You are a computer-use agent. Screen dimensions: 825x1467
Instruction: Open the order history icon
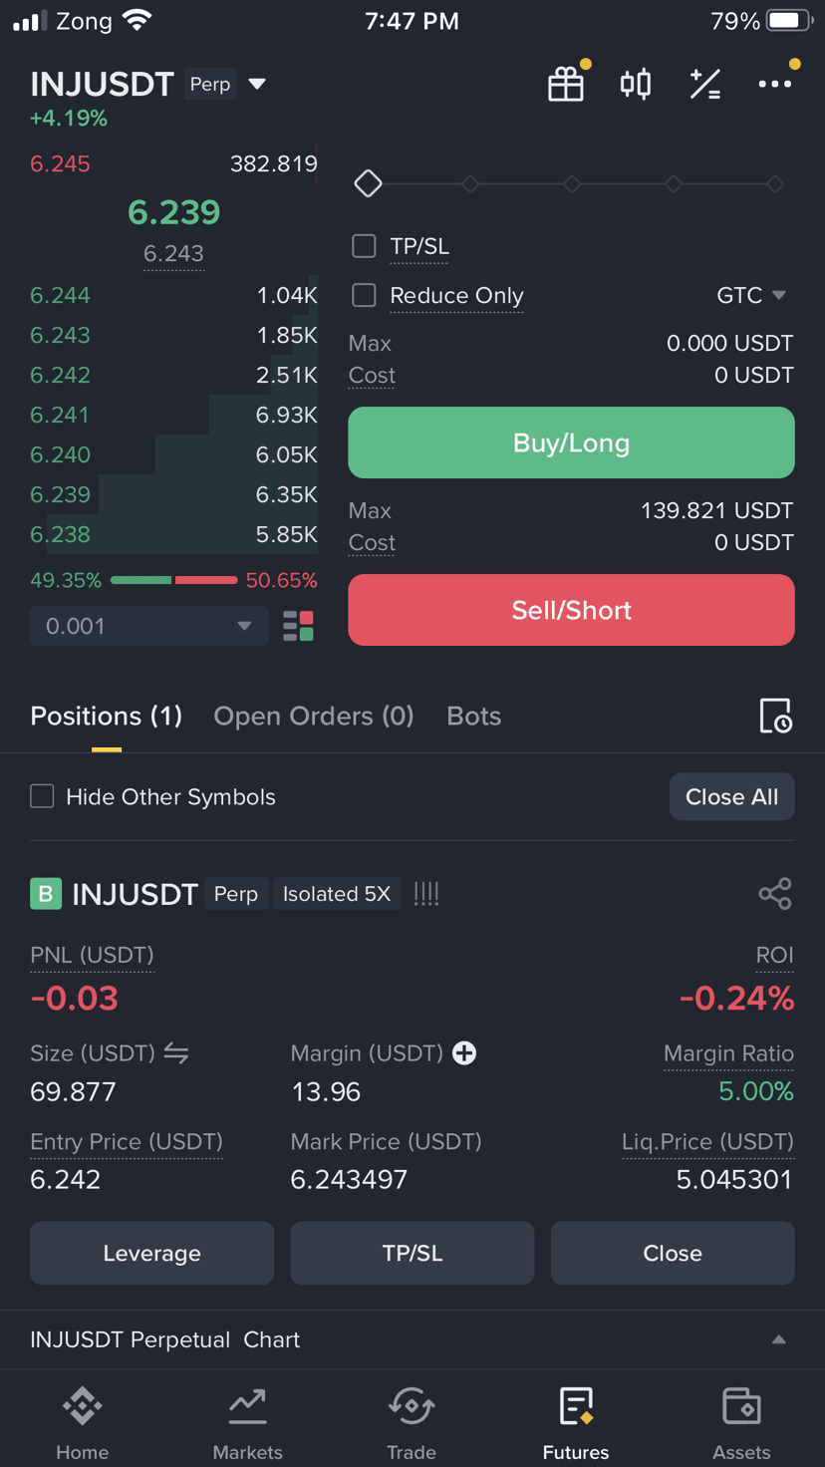[775, 716]
